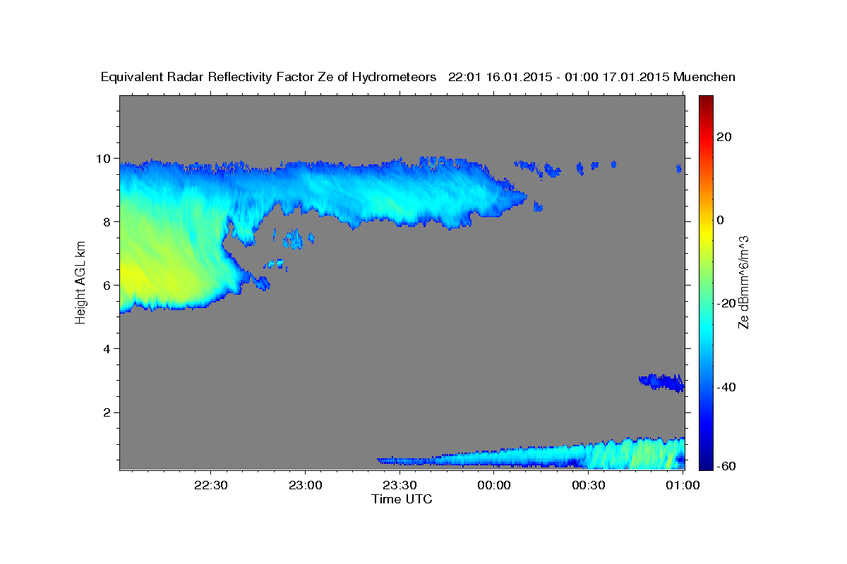Click the small dark blue cloud layer near 3 km
847x564 pixels.
(661, 383)
